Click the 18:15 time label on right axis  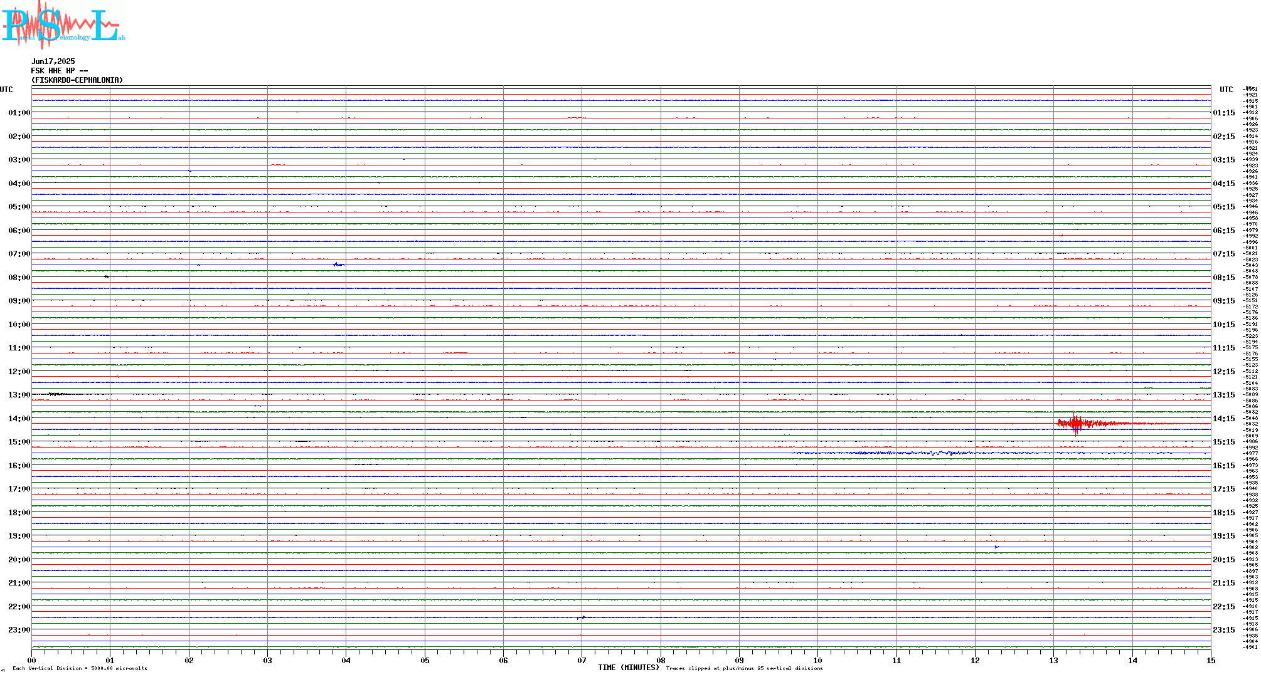point(1224,513)
